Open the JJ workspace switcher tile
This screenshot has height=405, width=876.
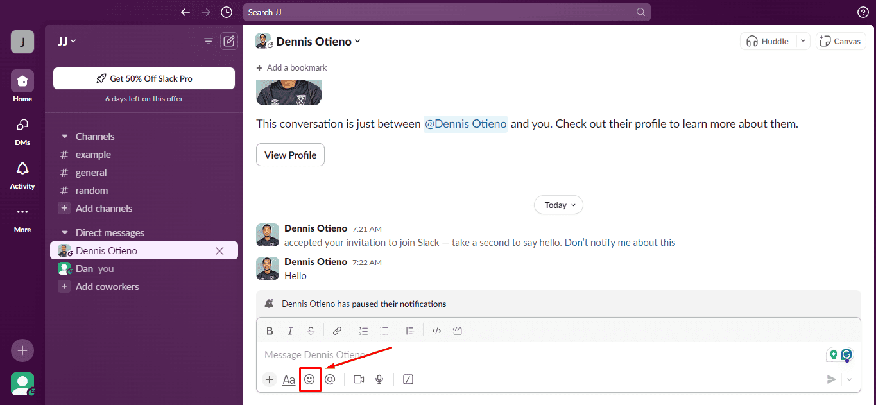click(22, 42)
